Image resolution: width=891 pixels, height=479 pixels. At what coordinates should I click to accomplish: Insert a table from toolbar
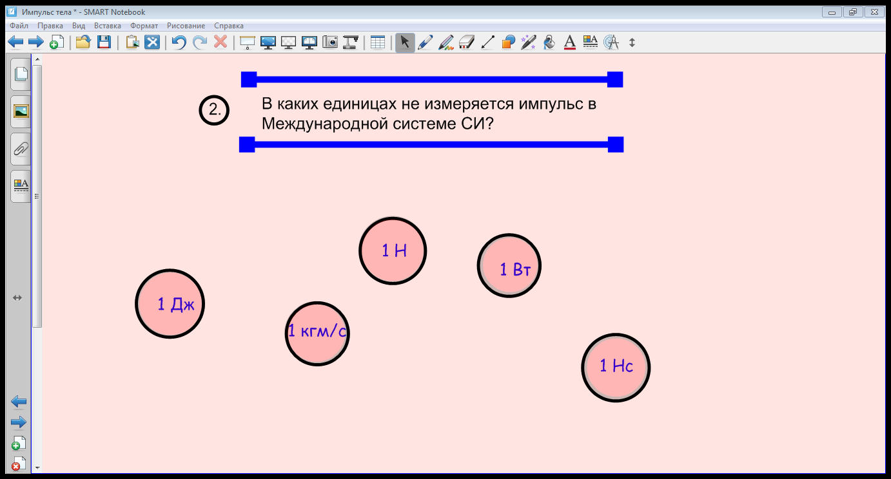(378, 42)
